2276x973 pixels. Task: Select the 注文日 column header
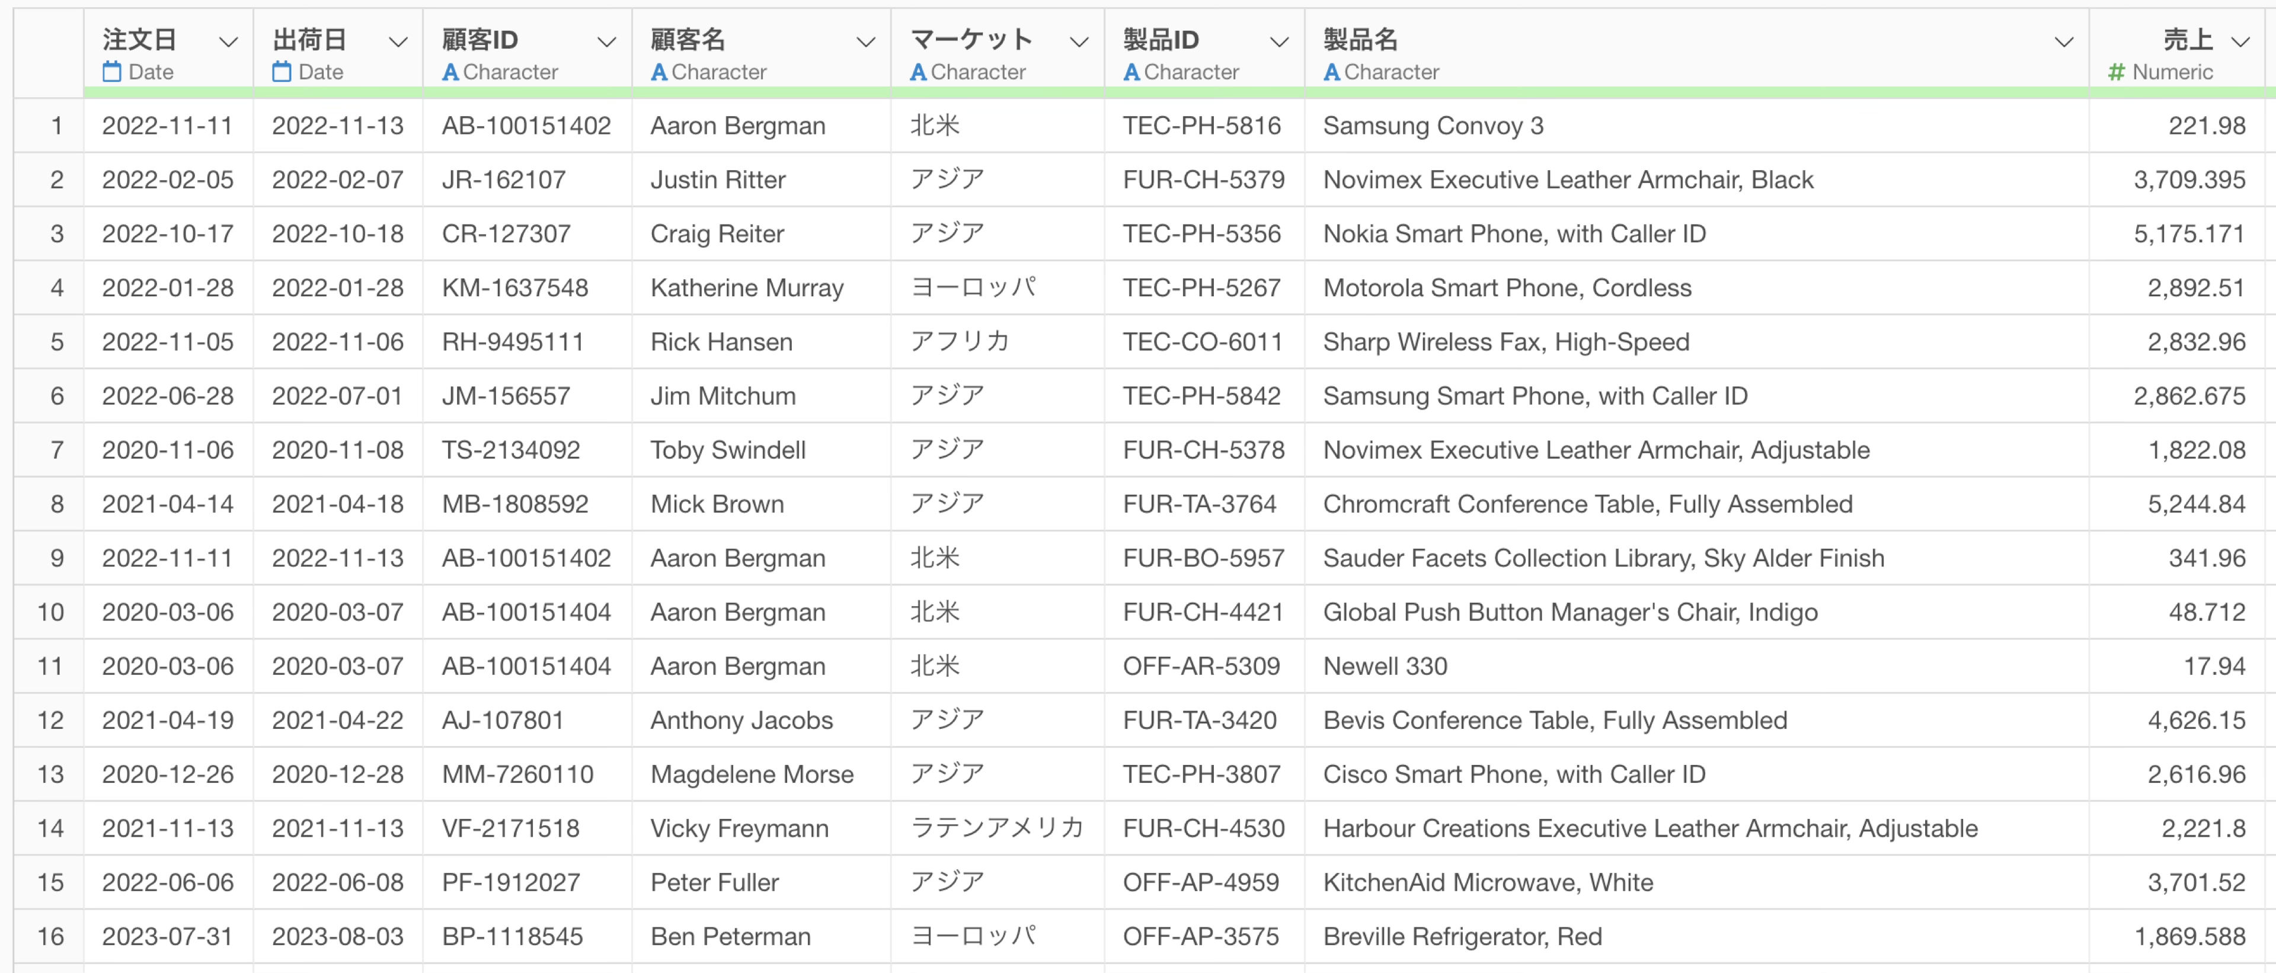169,53
